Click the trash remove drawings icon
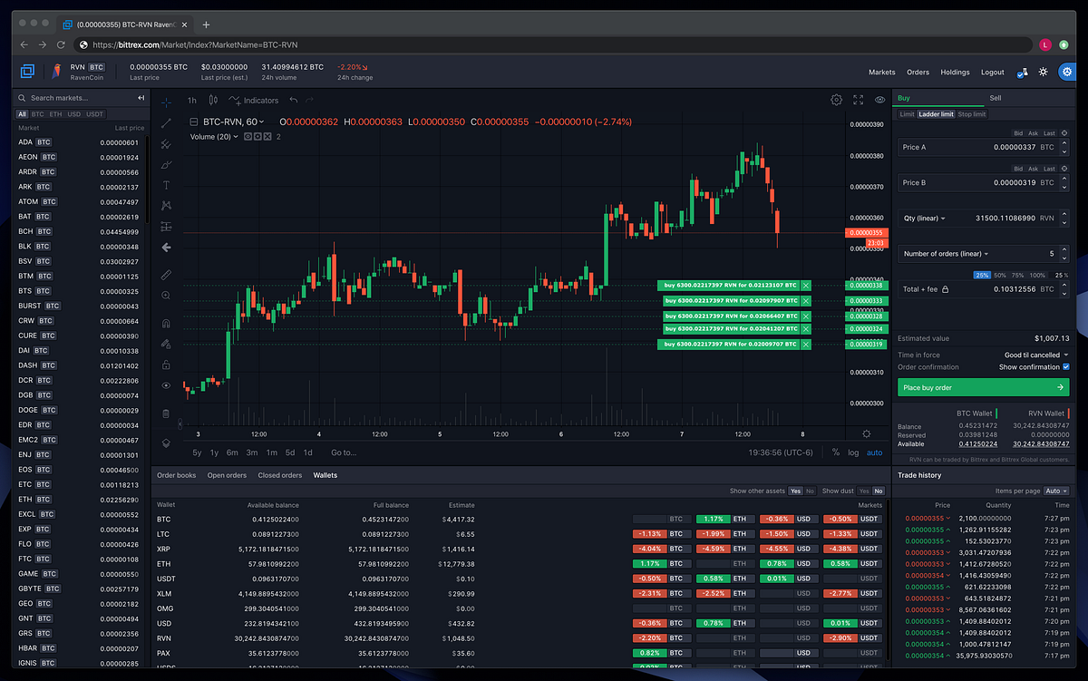 [x=166, y=413]
